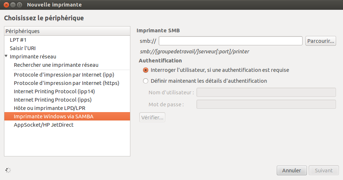Image resolution: width=343 pixels, height=180 pixels.
Task: Select LPT #1 device
Action: [67, 40]
